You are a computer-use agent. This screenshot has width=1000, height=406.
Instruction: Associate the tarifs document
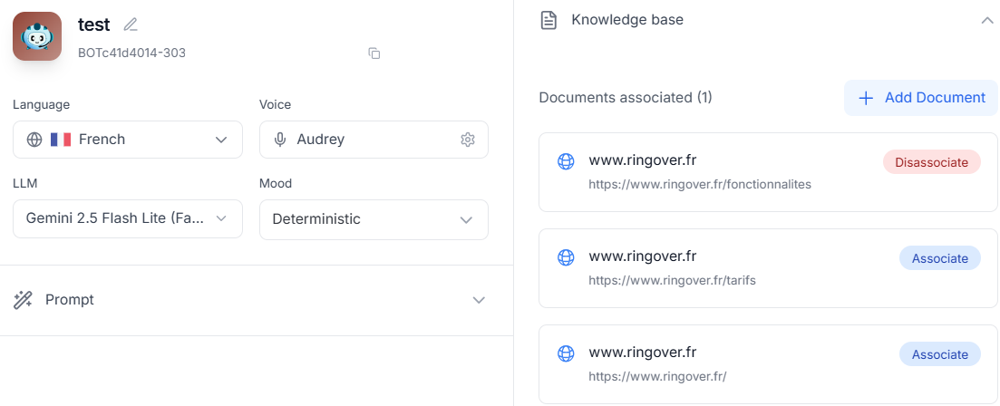[x=939, y=258]
